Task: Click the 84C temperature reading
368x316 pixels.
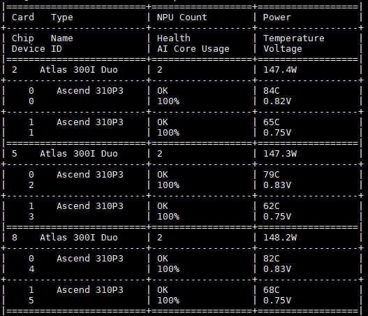Action: pos(272,91)
